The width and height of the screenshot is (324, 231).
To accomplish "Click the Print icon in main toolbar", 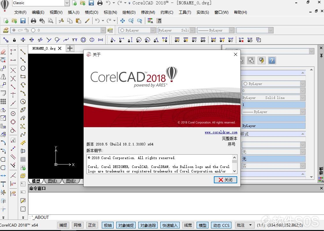I will point(33,21).
